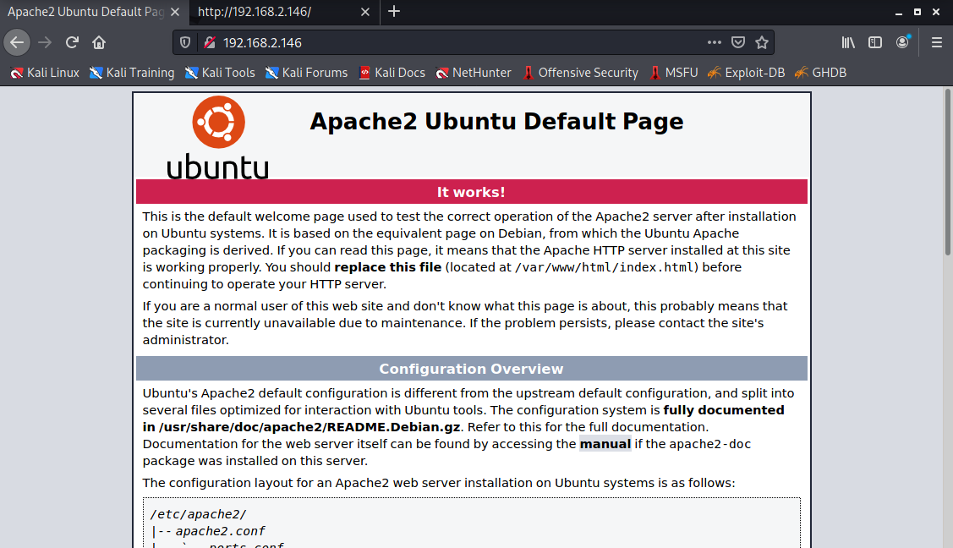Click the /var/www/html/index.html path text

[x=605, y=267]
